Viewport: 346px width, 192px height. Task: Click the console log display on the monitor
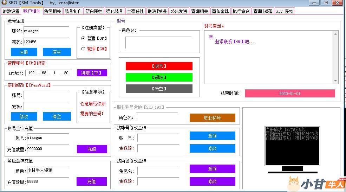292,146
